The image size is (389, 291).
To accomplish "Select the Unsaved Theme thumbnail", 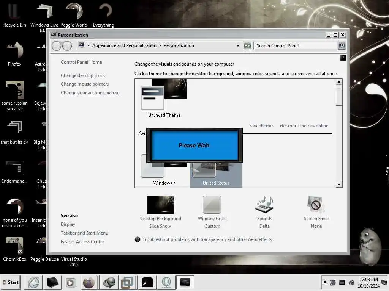I will (x=164, y=98).
